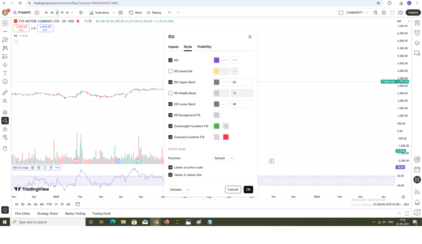
Task: Collapse the indicator legend chevron
Action: pyautogui.click(x=16, y=41)
